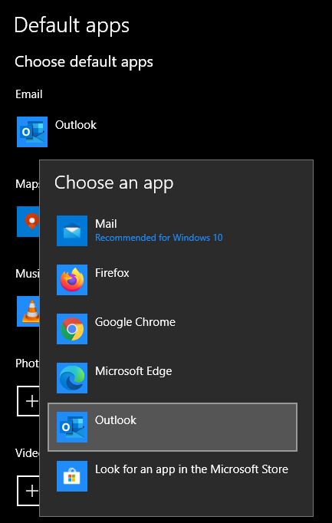Click the Microsoft Store bag icon
This screenshot has width=332, height=523.
pos(72,476)
